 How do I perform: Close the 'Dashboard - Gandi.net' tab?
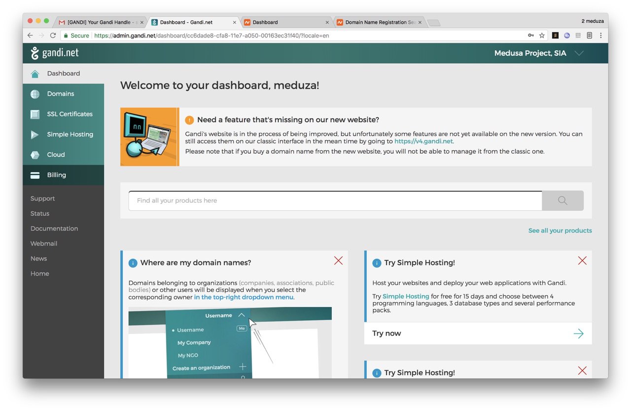(235, 22)
